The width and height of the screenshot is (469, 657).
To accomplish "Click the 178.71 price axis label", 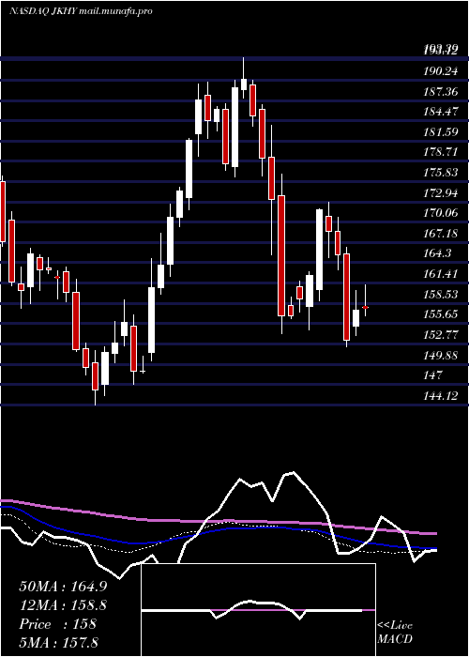I will coord(441,152).
